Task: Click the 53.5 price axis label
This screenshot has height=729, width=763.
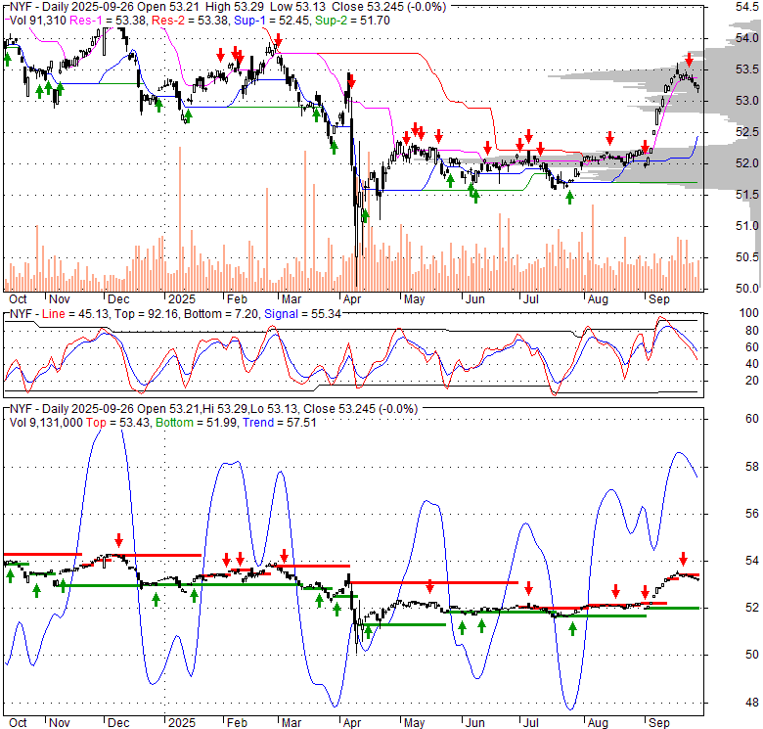Action: (x=747, y=69)
